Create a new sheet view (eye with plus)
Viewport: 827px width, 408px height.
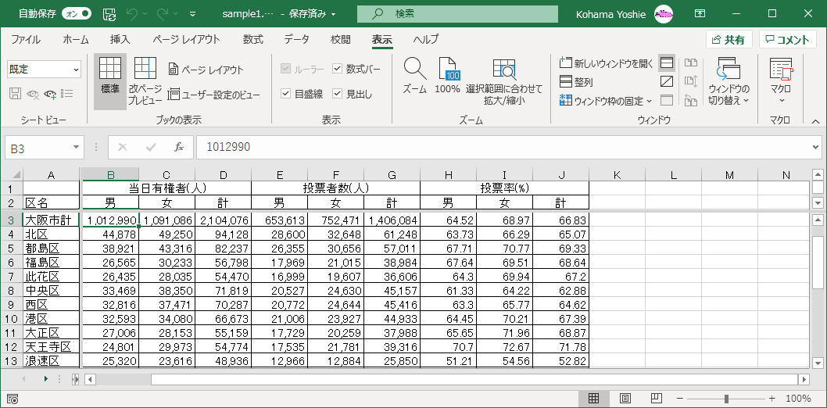(x=51, y=94)
